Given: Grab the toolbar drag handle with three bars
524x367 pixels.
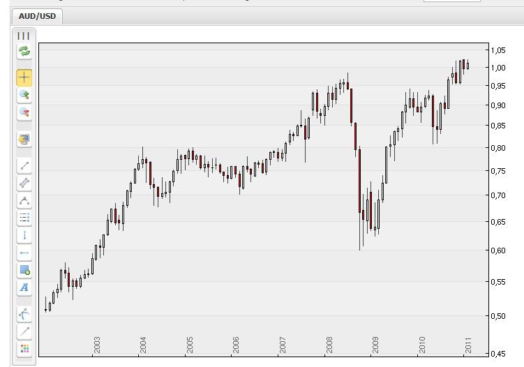Looking at the screenshot, I should (24, 36).
